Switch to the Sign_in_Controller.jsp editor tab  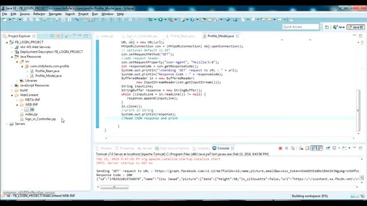pyautogui.click(x=139, y=36)
